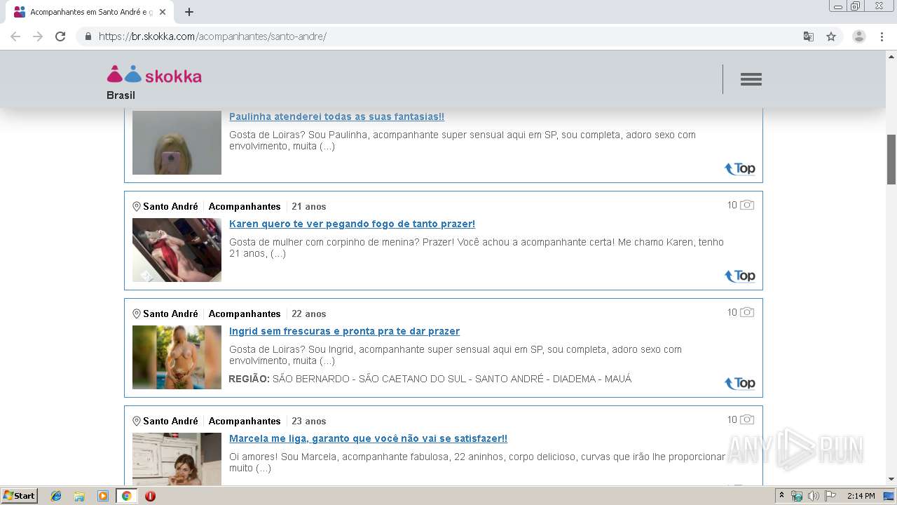Open the hamburger menu icon
Viewport: 897px width, 505px height.
(751, 79)
